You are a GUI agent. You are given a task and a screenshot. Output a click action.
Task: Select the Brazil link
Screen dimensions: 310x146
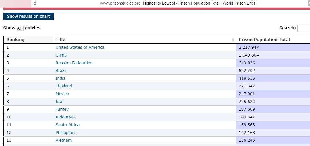pyautogui.click(x=61, y=71)
